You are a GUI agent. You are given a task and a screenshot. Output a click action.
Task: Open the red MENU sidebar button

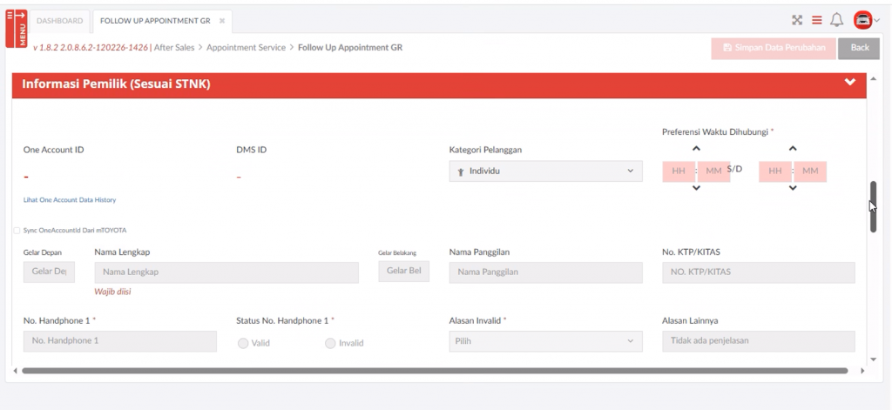click(17, 28)
